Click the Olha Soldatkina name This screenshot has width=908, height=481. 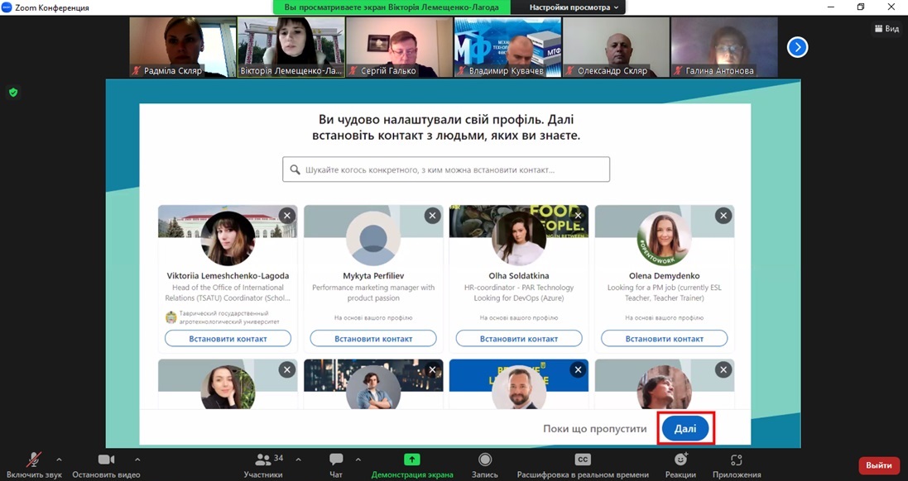[x=519, y=276]
